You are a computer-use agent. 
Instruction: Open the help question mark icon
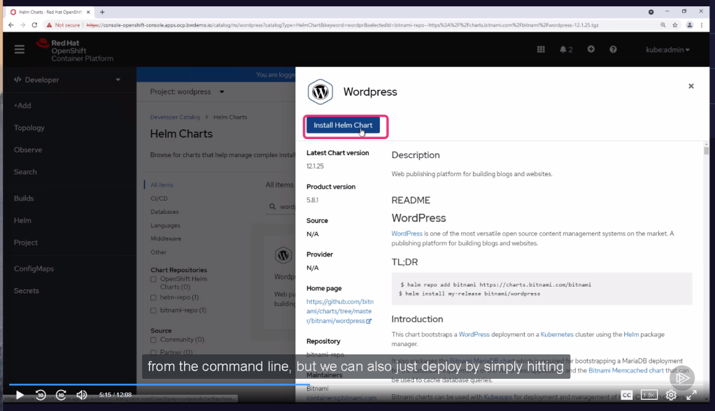click(613, 49)
